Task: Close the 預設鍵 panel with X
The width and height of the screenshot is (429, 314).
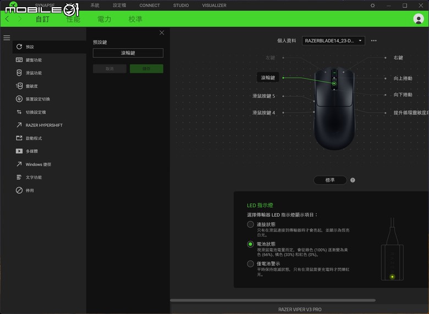Action: pyautogui.click(x=162, y=33)
